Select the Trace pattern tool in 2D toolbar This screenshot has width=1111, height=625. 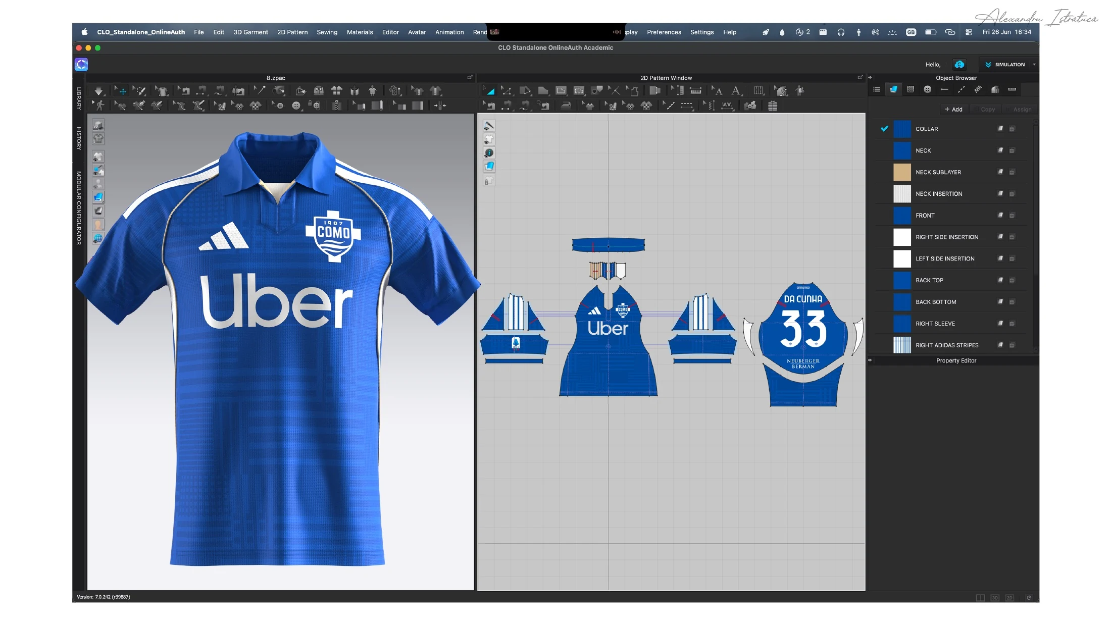632,91
